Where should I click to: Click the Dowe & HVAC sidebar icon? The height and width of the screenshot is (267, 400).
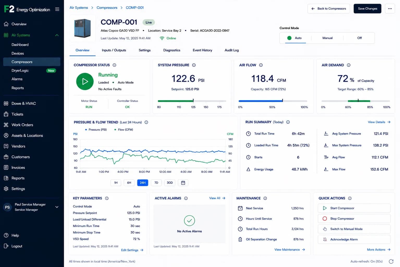pyautogui.click(x=6, y=104)
